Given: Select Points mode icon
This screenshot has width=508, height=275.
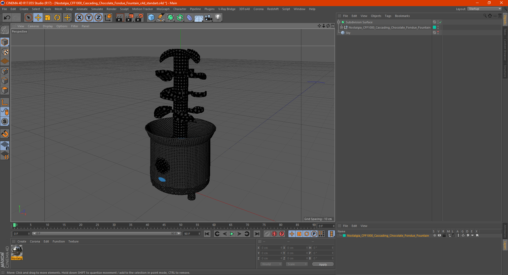Looking at the screenshot, I should [x=5, y=71].
